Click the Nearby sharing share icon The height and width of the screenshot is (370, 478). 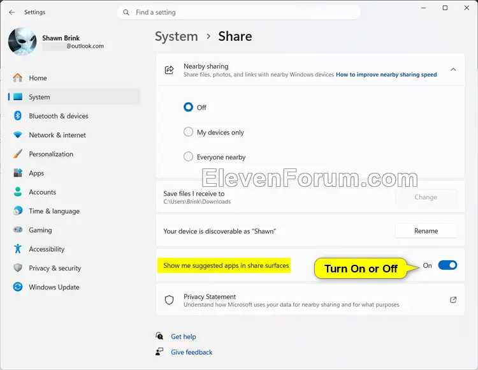pos(169,70)
